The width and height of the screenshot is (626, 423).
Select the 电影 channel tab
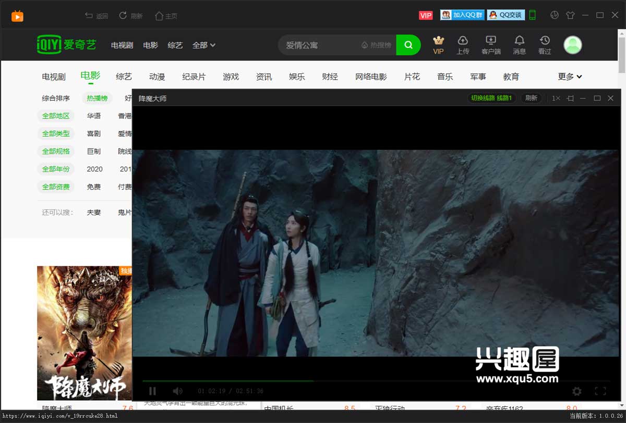pos(90,76)
